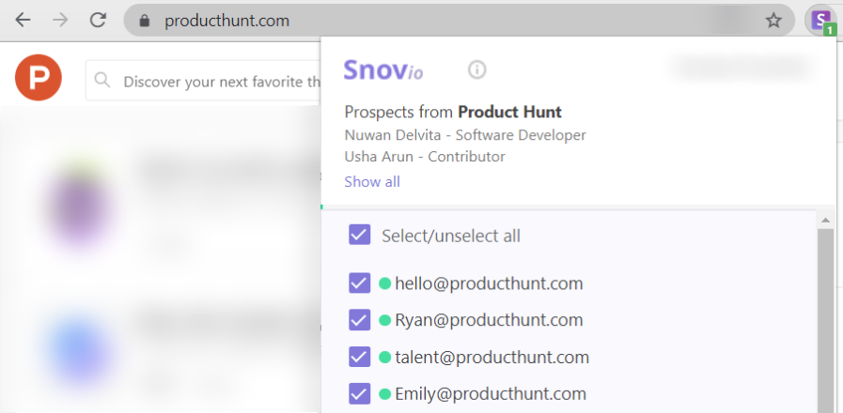The width and height of the screenshot is (843, 413).
Task: Uncheck Ryan@producthunt.com checkbox
Action: pos(360,319)
